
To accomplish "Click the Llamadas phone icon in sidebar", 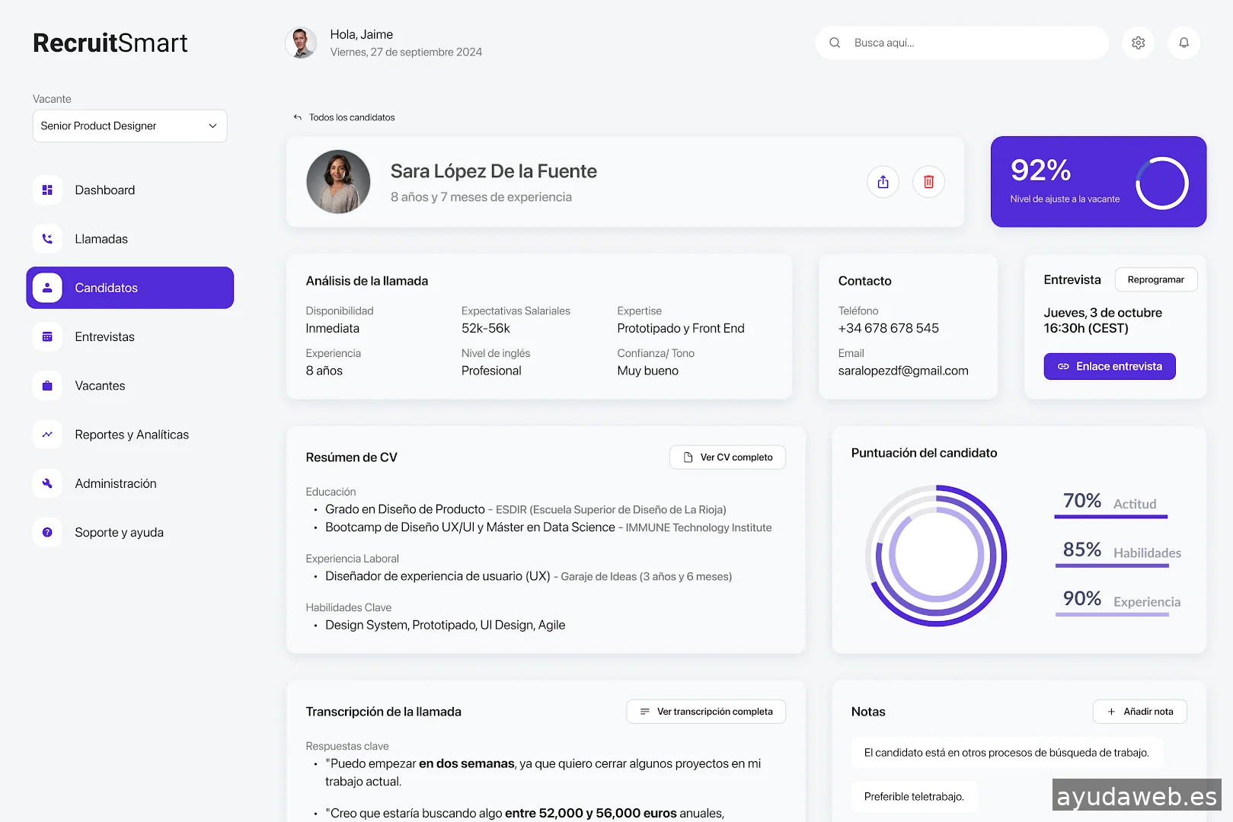I will (47, 239).
